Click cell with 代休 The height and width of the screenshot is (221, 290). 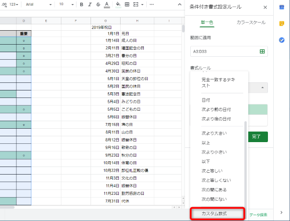point(137,201)
